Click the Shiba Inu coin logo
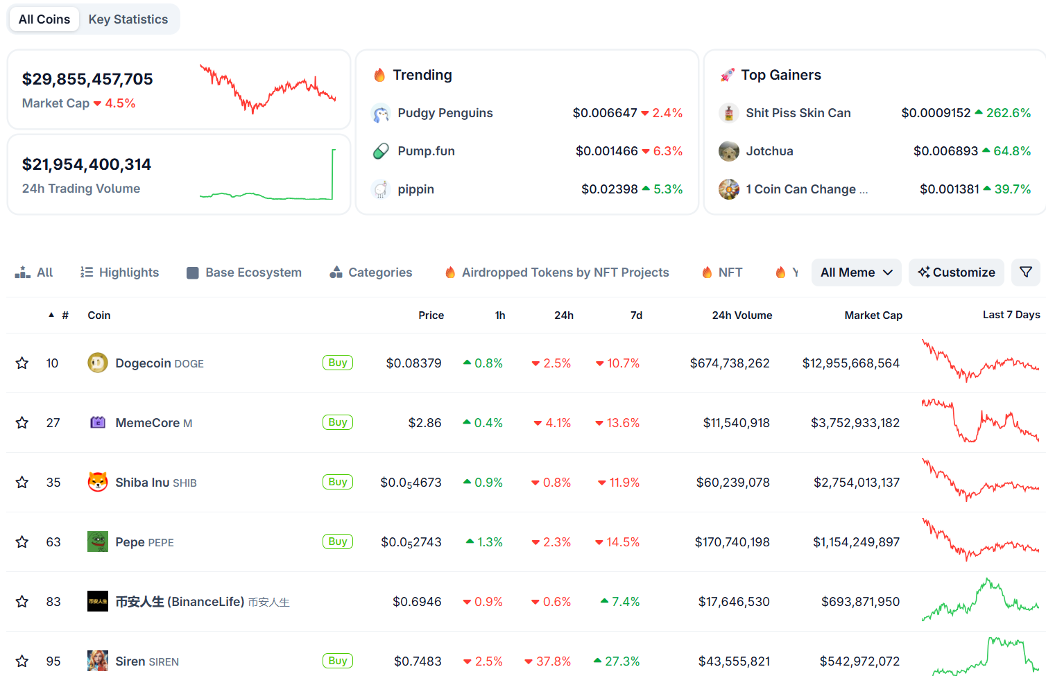1046x676 pixels. pos(98,482)
